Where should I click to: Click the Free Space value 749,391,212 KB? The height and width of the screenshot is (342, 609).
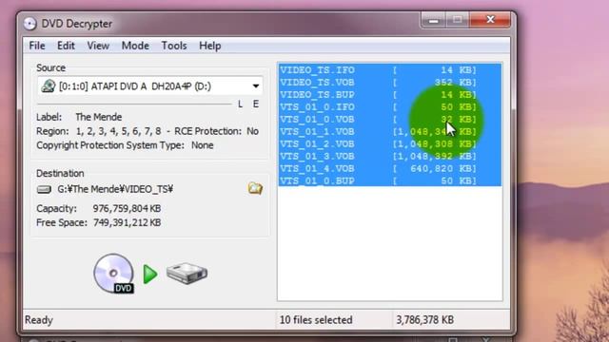[x=127, y=223]
